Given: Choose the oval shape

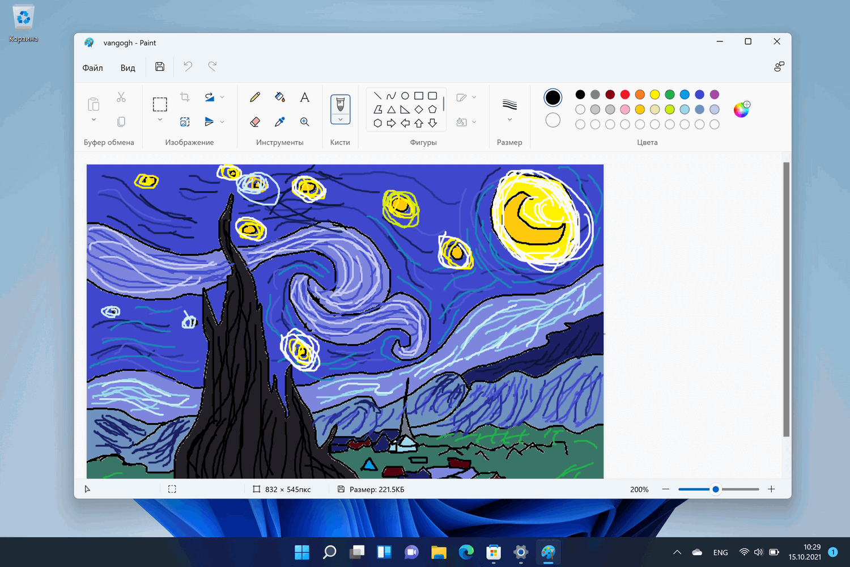Looking at the screenshot, I should [405, 96].
